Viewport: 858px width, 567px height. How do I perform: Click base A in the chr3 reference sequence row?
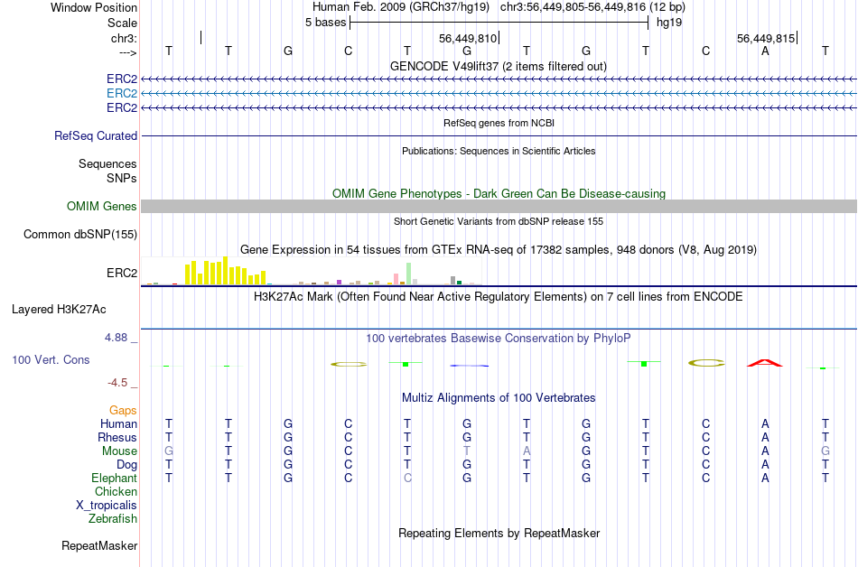[765, 51]
